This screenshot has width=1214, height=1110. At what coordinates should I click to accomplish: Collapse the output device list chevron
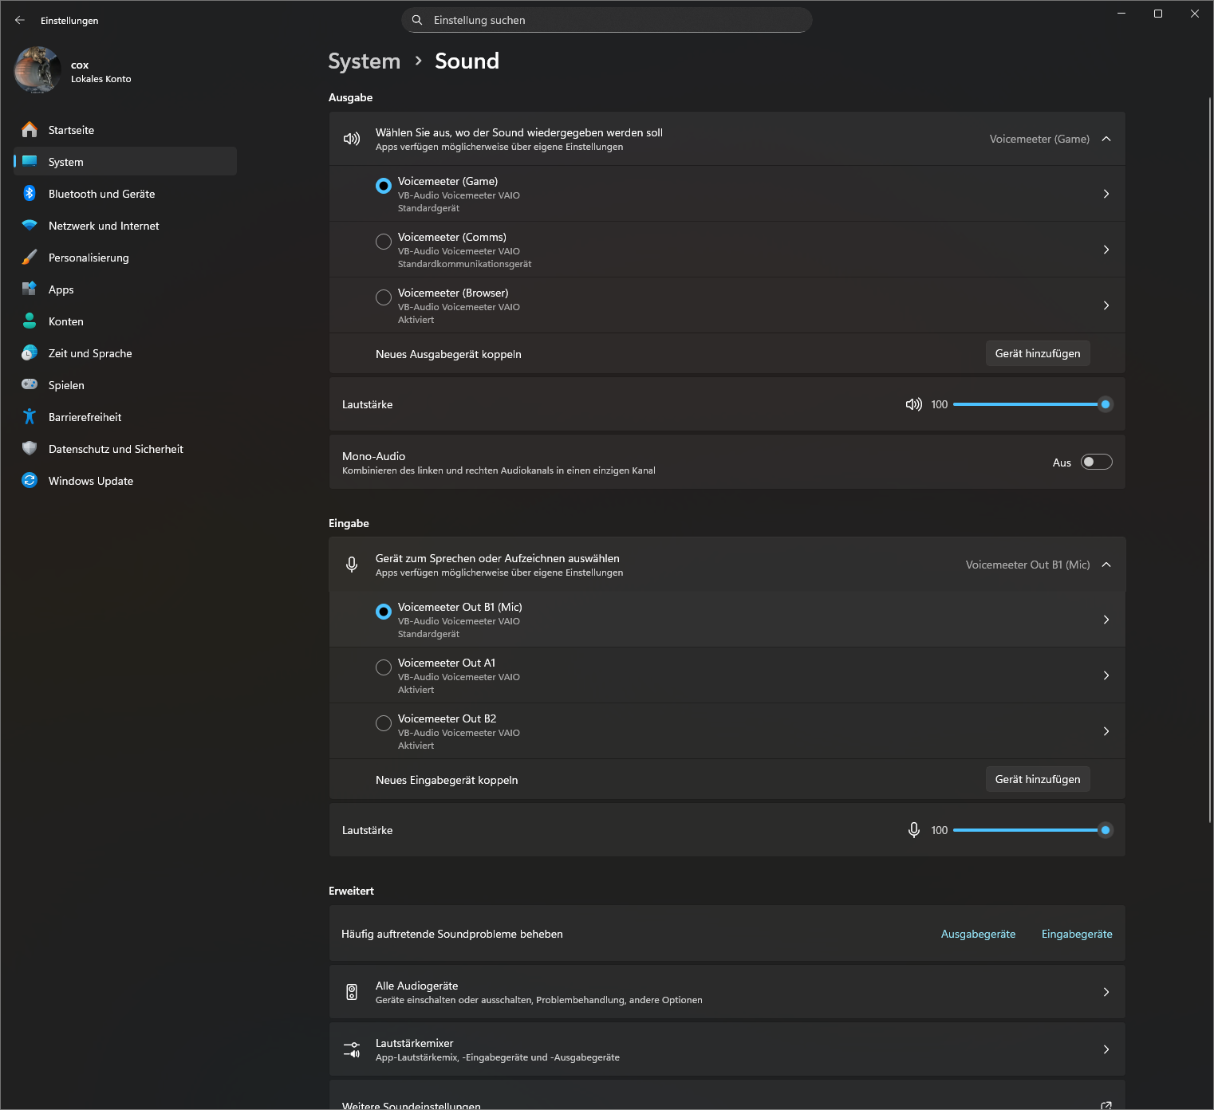pos(1106,139)
